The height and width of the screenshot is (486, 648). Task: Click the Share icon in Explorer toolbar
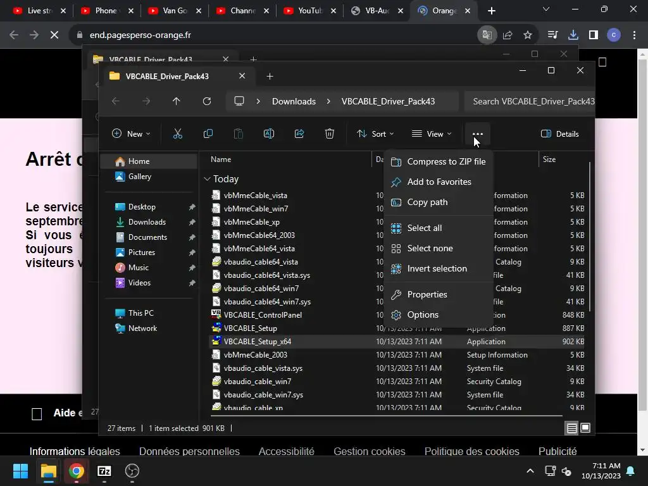pyautogui.click(x=299, y=134)
